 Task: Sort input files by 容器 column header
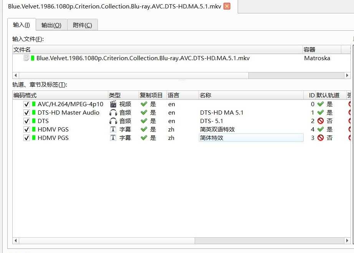point(322,49)
